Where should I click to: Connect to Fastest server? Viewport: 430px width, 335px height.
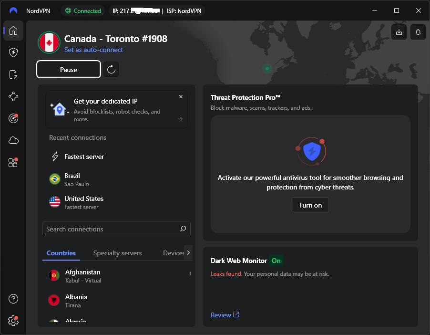tap(116, 157)
